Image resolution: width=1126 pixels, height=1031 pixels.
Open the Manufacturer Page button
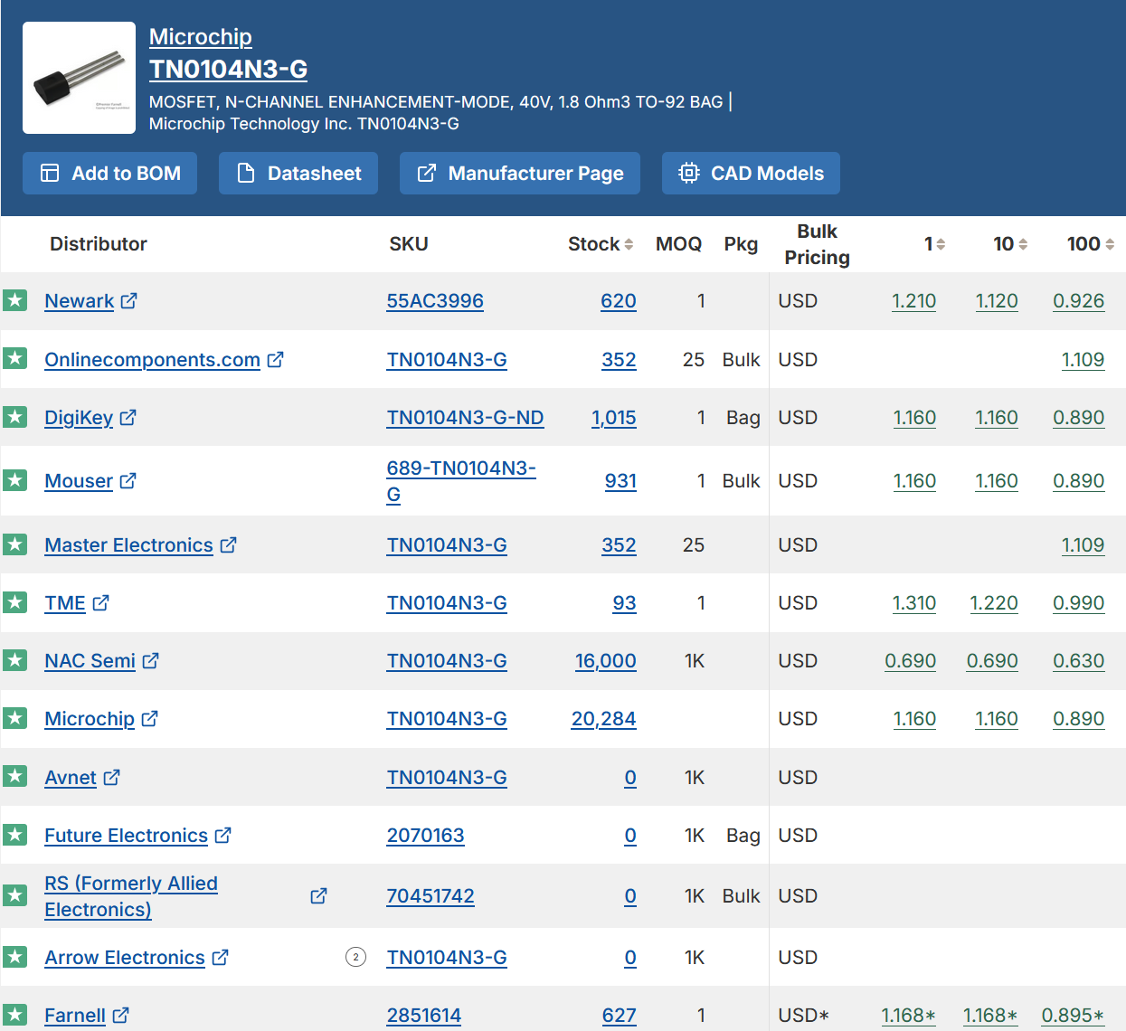click(x=520, y=173)
